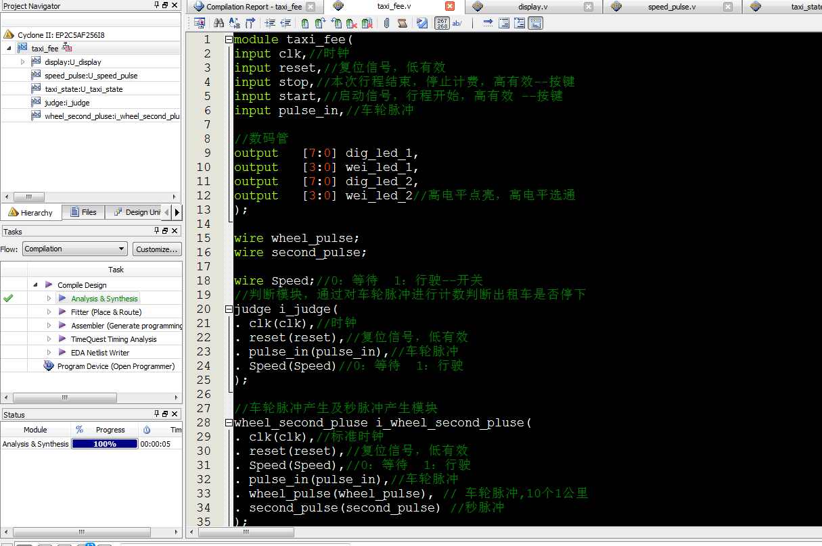Image resolution: width=822 pixels, height=546 pixels.
Task: Collapse the taxi_fee hierarchy node
Action: 9,48
